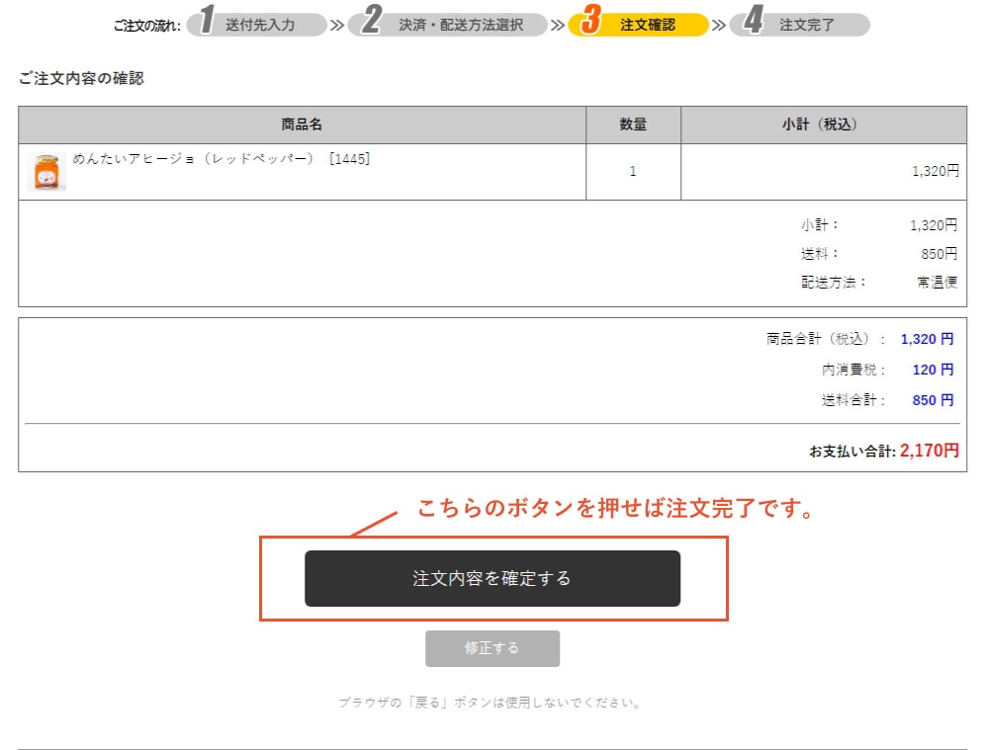Screen dimensions: 986x750
Task: Click the product thumbnail image of the jar
Action: point(46,172)
